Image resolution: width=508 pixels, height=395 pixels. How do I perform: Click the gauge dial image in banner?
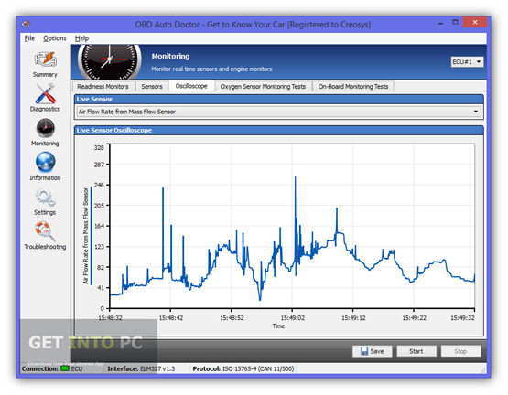point(110,61)
